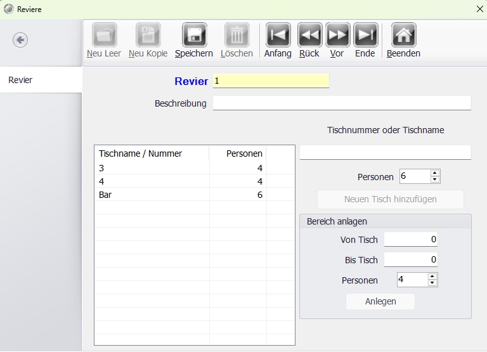Viewport: 487px width, 352px height.
Task: Click the Löschen trash can icon
Action: tap(237, 35)
